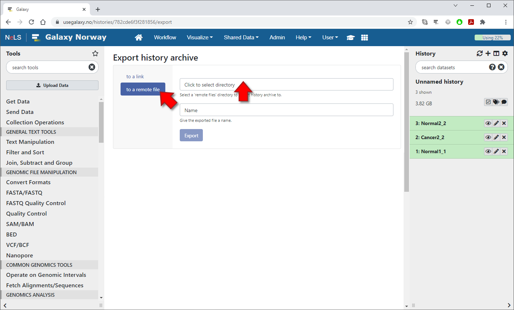This screenshot has width=514, height=310.
Task: Create new history with the plus icon
Action: click(488, 53)
